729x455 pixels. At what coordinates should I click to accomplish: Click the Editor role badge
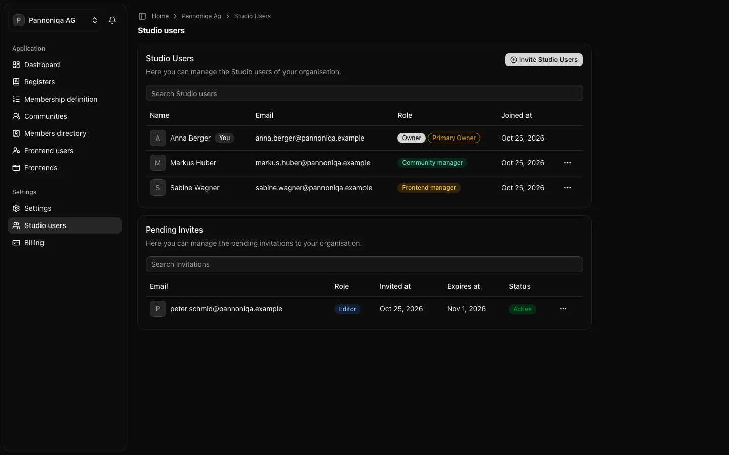pyautogui.click(x=347, y=309)
